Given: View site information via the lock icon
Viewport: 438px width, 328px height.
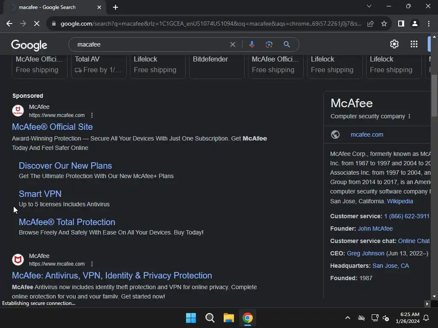Looking at the screenshot, I should [53, 24].
